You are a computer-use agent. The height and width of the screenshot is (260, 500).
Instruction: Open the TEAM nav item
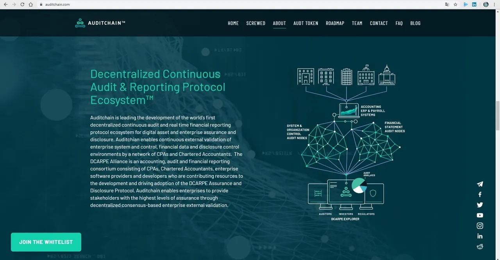(x=357, y=23)
